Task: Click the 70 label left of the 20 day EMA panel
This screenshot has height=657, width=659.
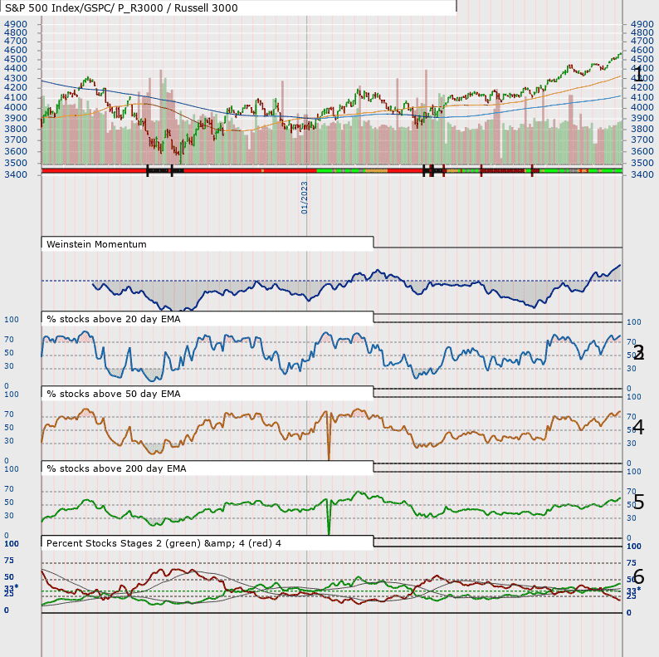Action: click(x=9, y=340)
